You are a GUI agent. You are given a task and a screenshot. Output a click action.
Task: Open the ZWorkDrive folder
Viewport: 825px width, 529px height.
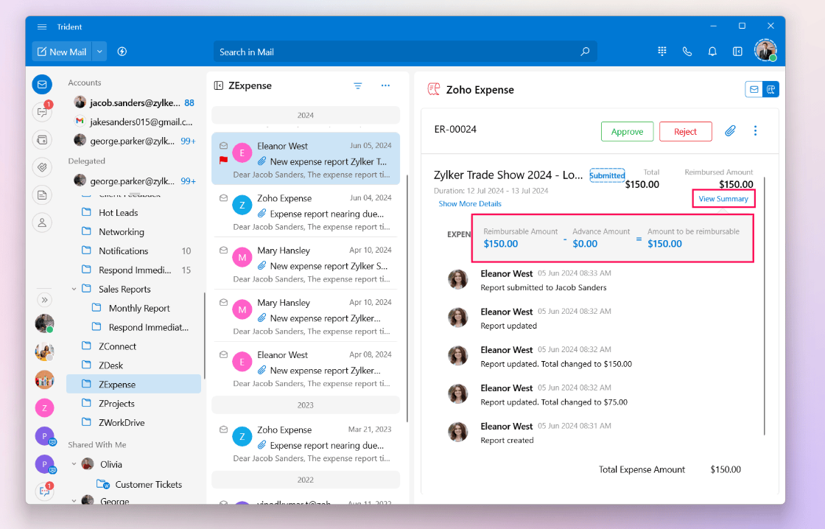click(x=134, y=423)
